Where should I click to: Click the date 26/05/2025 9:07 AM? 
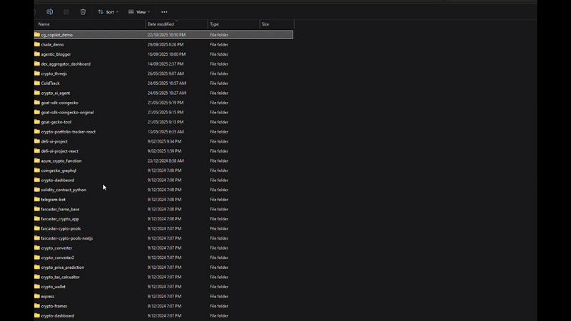pyautogui.click(x=166, y=73)
